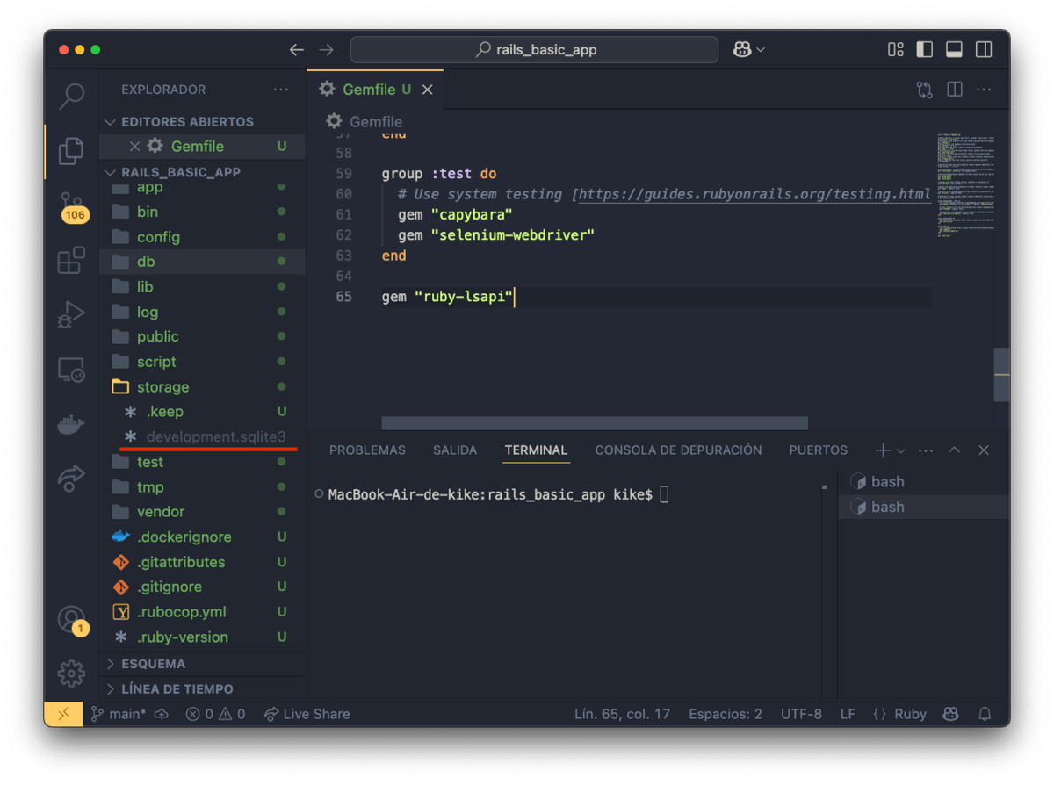The height and width of the screenshot is (785, 1054).
Task: Close the Gemfile editor tab
Action: click(428, 90)
